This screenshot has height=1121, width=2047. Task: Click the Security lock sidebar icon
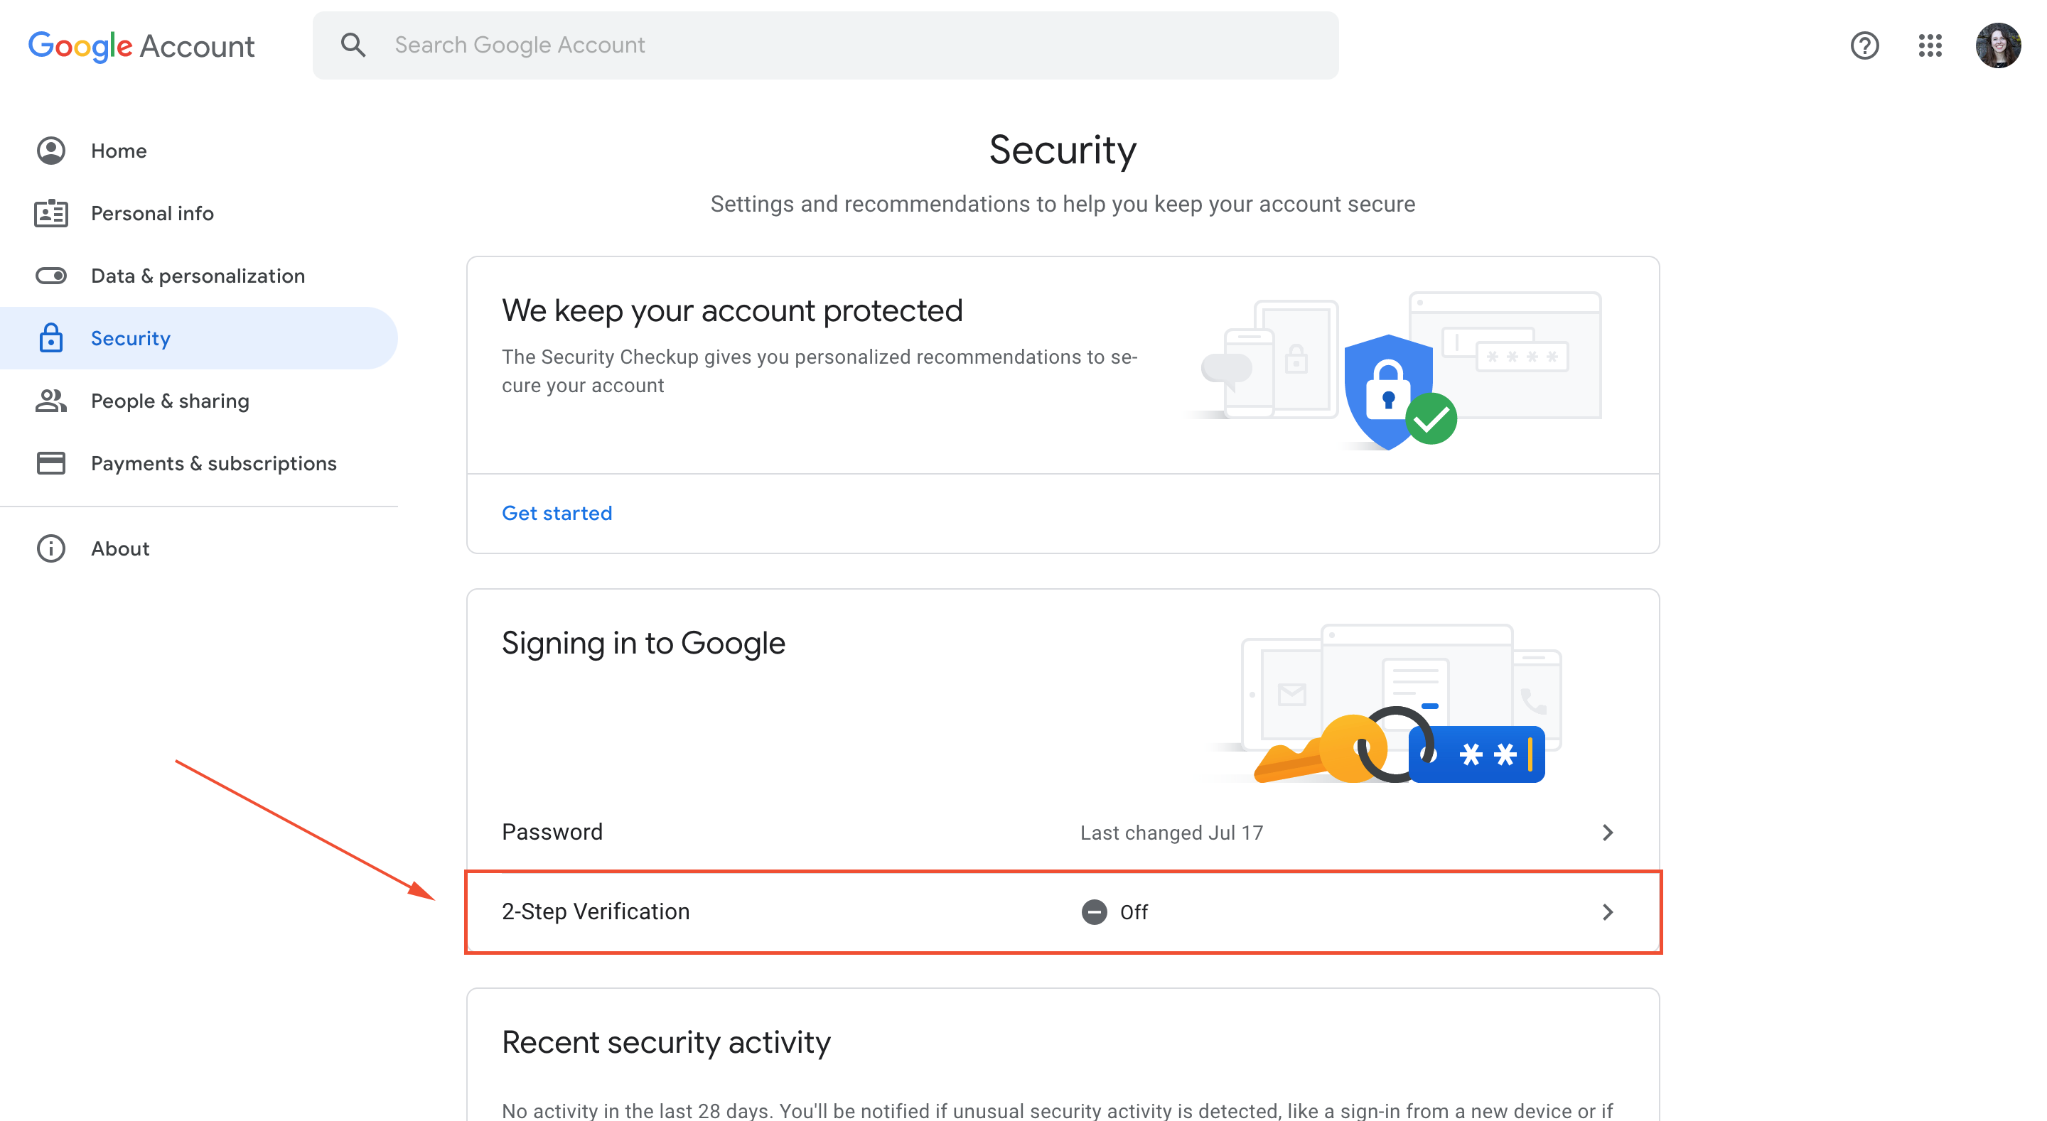click(51, 337)
